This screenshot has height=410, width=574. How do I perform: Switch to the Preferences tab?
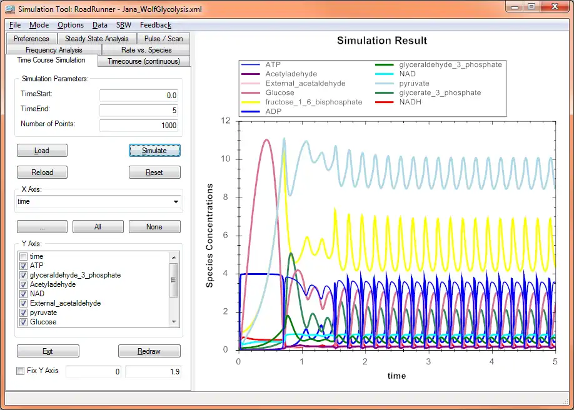31,39
